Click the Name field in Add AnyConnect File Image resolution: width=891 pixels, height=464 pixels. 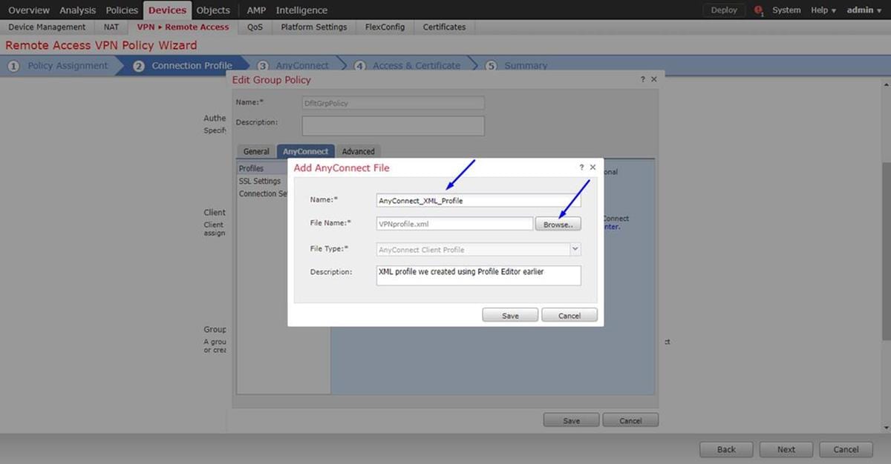pos(479,200)
